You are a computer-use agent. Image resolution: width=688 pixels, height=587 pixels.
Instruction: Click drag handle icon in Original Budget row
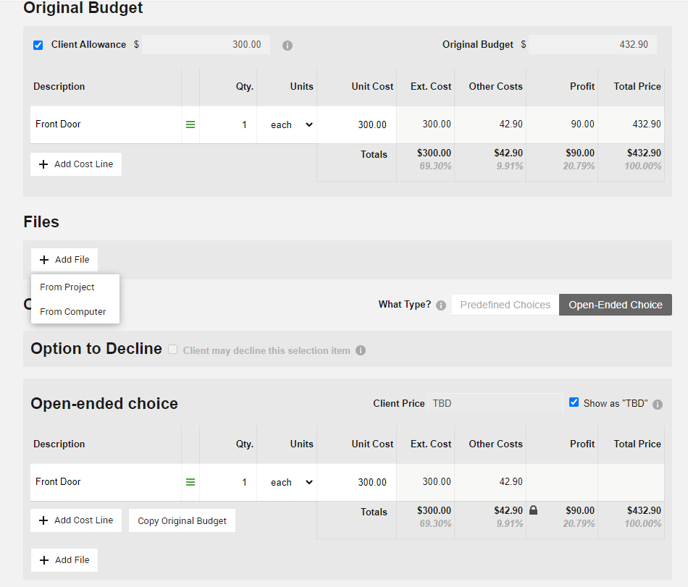[190, 124]
